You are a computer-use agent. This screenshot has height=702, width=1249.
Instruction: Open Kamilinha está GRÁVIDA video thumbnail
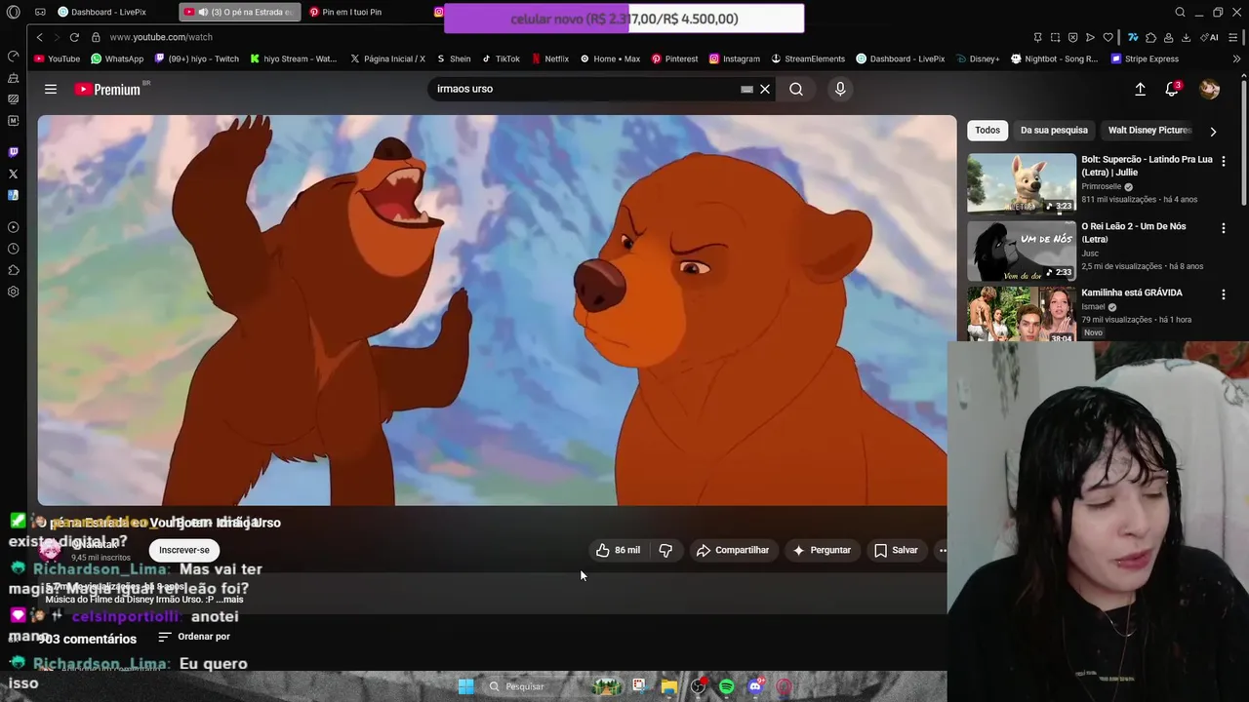click(x=1022, y=314)
